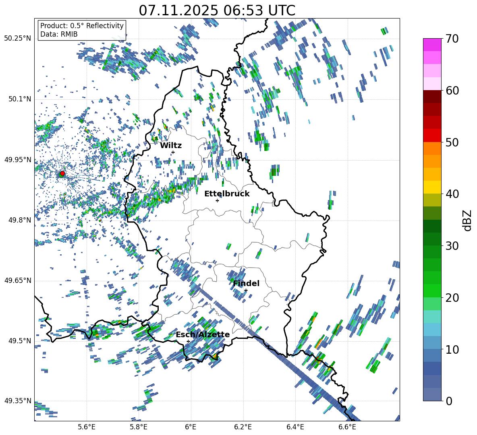Image resolution: width=477 pixels, height=435 pixels.
Task: Click the 20 tick on colorbar
Action: 452,297
